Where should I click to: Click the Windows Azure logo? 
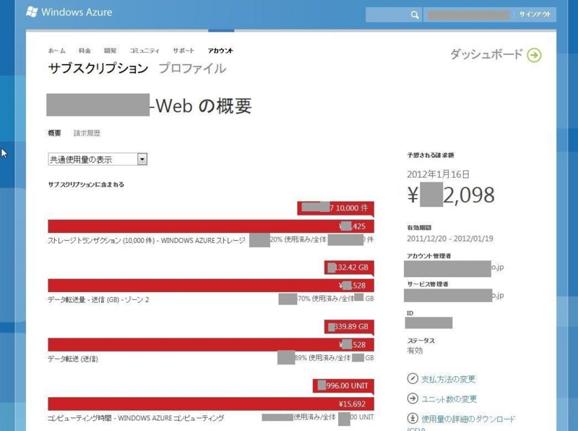69,12
